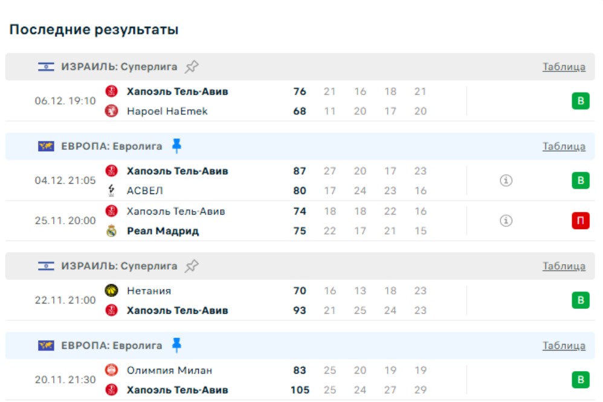
Task: Open the first ЕВРОПА: Евролига league title
Action: click(x=112, y=146)
